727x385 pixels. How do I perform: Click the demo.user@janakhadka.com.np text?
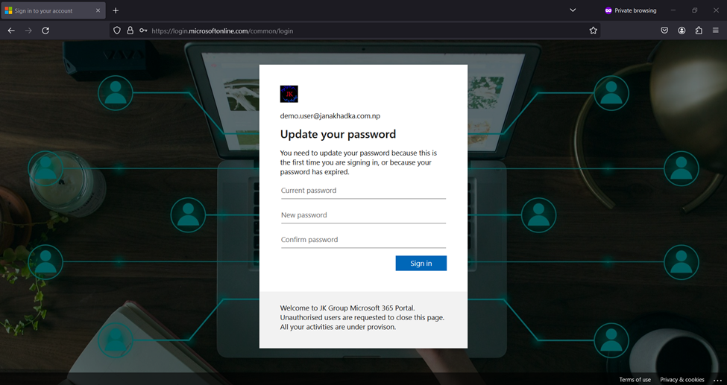pyautogui.click(x=330, y=116)
